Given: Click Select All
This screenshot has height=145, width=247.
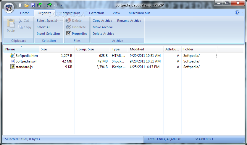Looking at the screenshot, I should coord(43,27).
